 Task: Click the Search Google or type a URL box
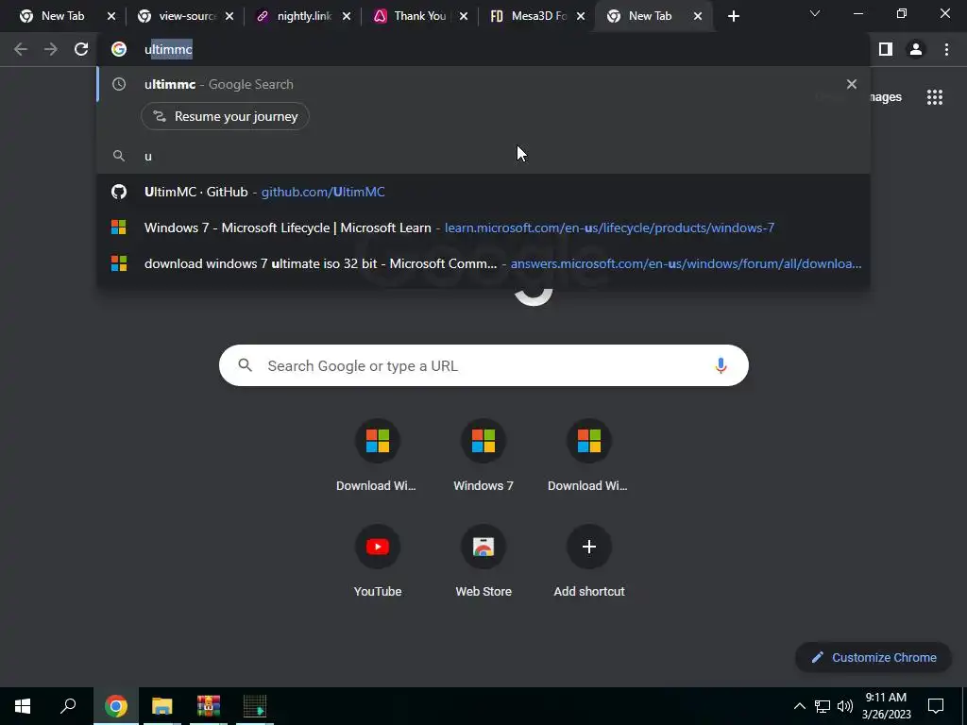point(483,365)
